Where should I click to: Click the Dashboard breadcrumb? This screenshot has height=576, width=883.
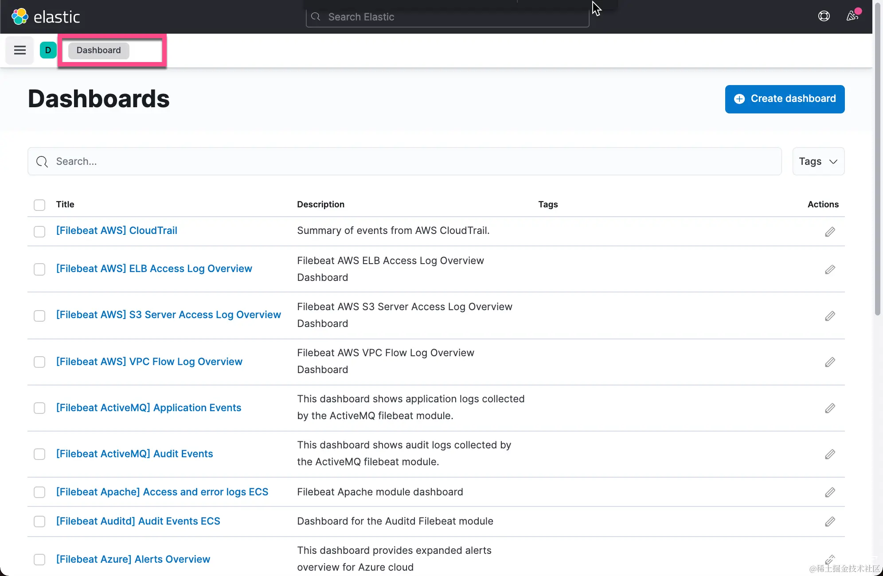98,50
